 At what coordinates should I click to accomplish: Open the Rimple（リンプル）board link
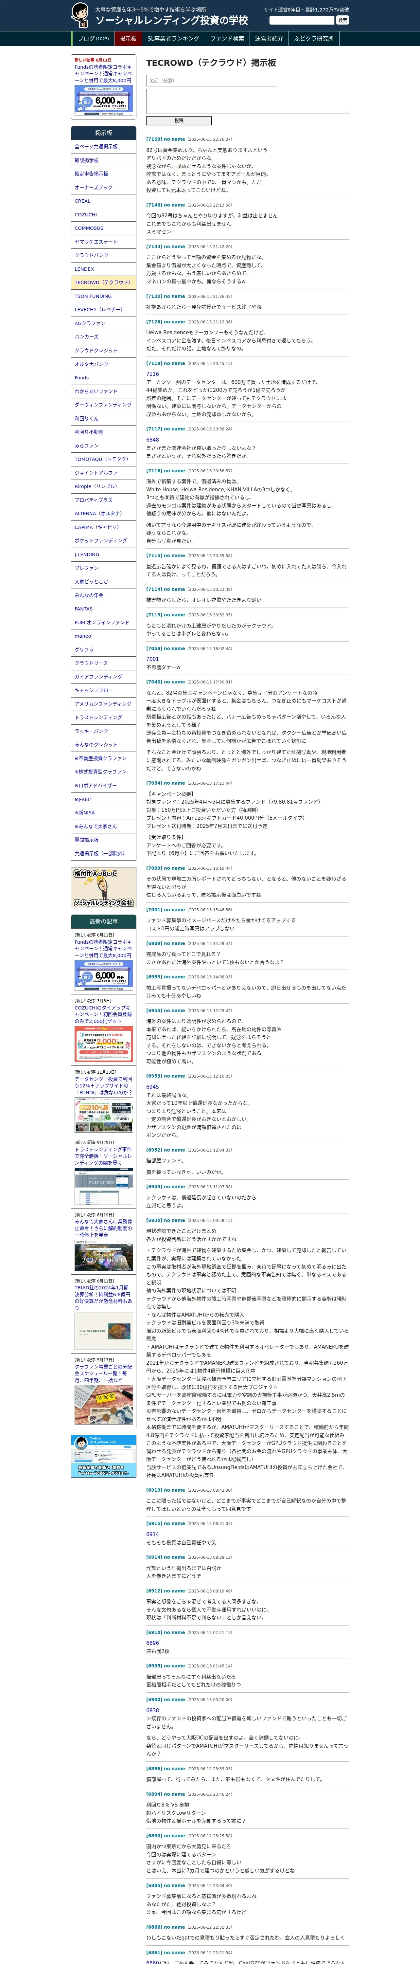(104, 486)
